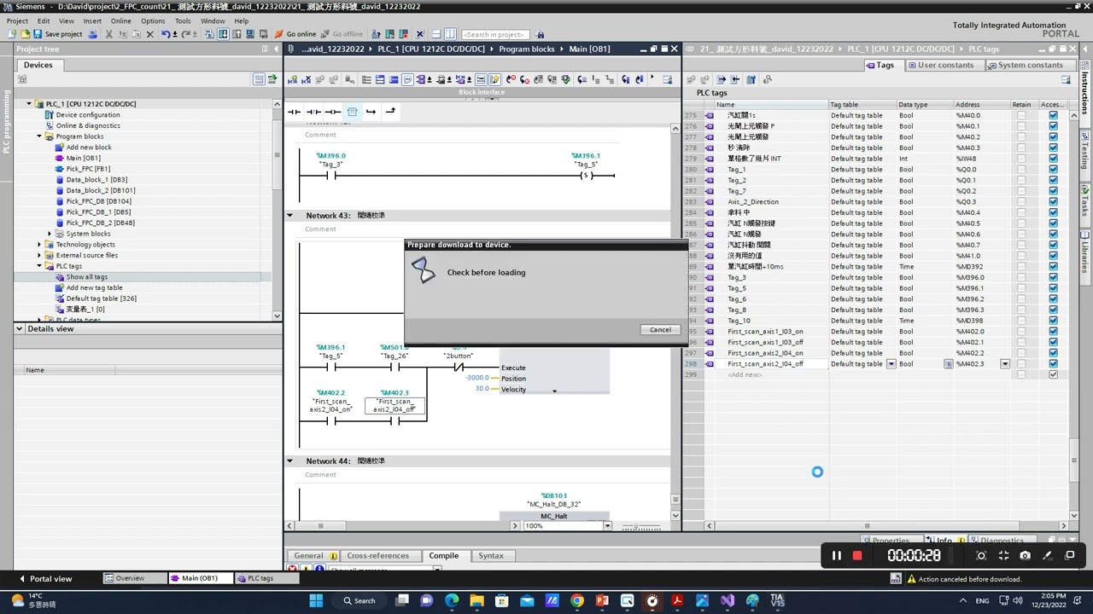Open the Online menu

click(x=120, y=20)
